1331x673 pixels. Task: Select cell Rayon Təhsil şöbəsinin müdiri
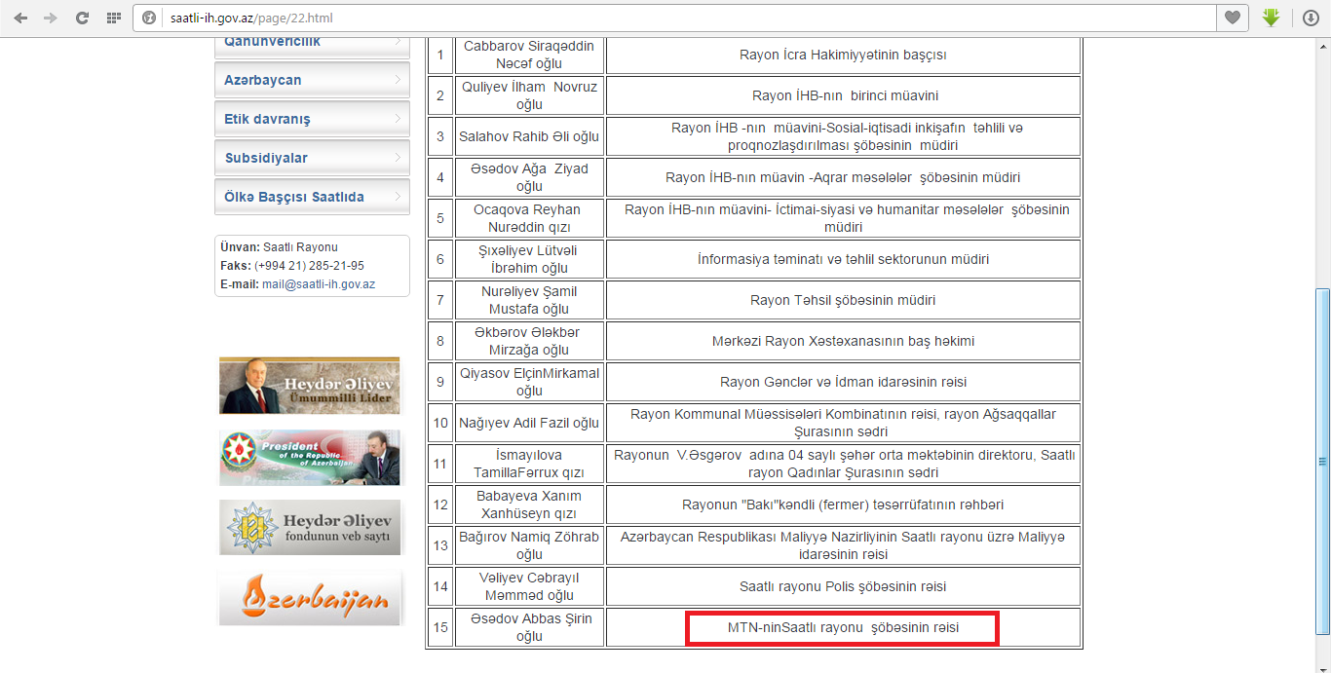[x=844, y=300]
